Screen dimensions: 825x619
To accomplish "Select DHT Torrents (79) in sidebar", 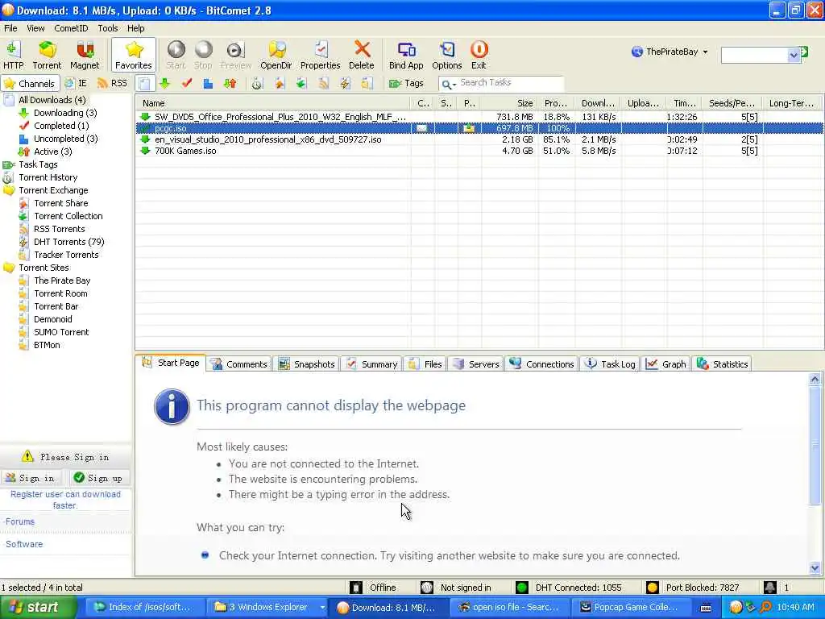I will coord(69,242).
